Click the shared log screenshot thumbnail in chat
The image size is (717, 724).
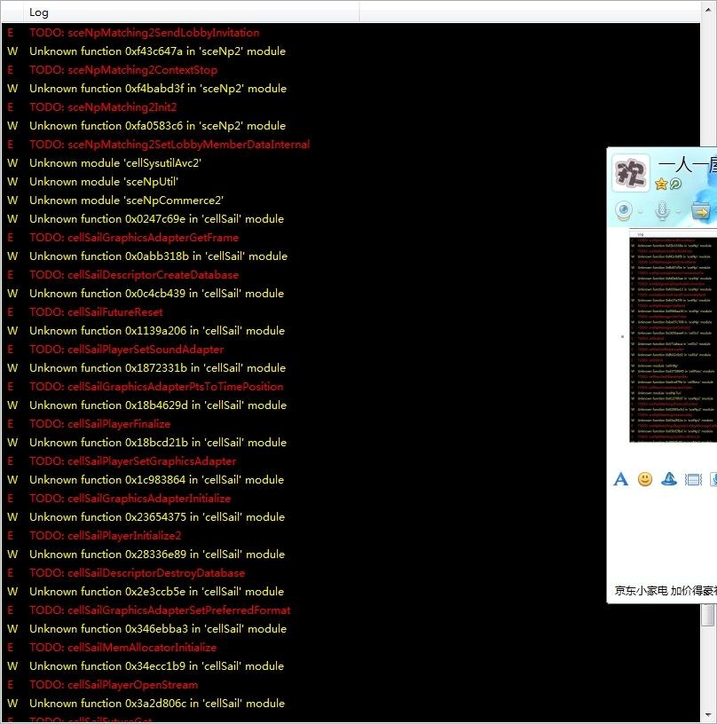point(673,335)
